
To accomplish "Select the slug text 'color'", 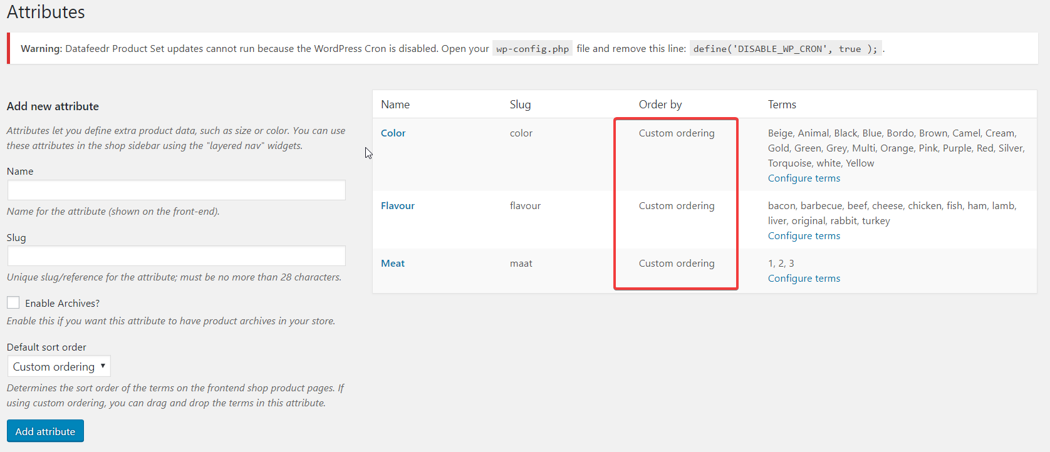I will pyautogui.click(x=521, y=133).
